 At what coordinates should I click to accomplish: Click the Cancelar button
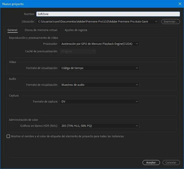pyautogui.click(x=171, y=162)
